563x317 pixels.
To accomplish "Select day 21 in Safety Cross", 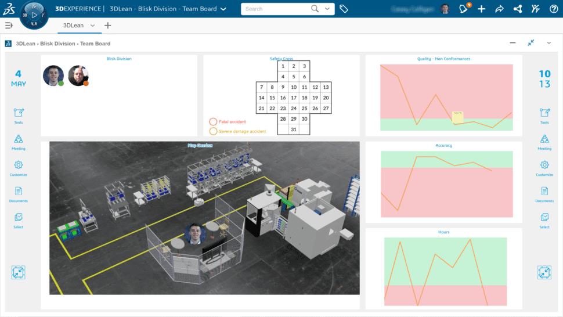I will [x=261, y=109].
